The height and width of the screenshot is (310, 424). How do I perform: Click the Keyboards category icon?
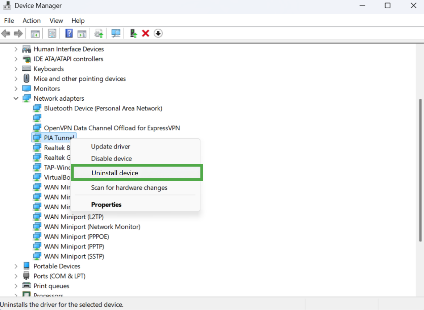[x=26, y=69]
